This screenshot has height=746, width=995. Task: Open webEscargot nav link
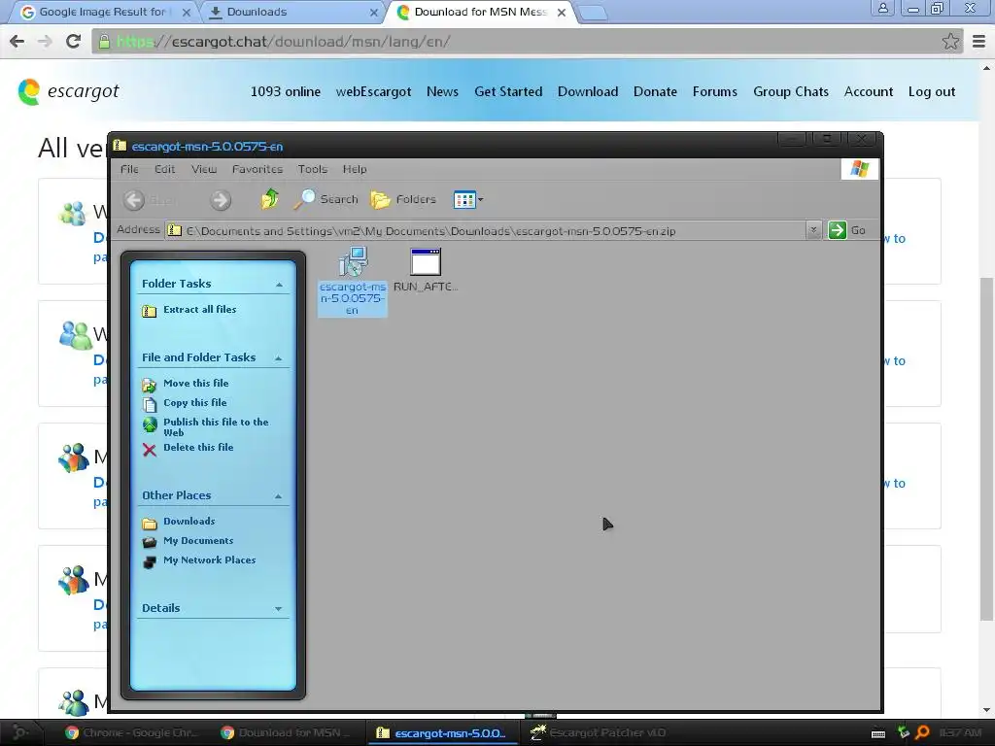pyautogui.click(x=373, y=91)
